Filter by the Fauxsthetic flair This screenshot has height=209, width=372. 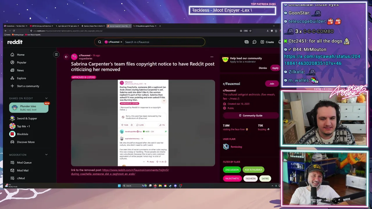pyautogui.click(x=233, y=179)
